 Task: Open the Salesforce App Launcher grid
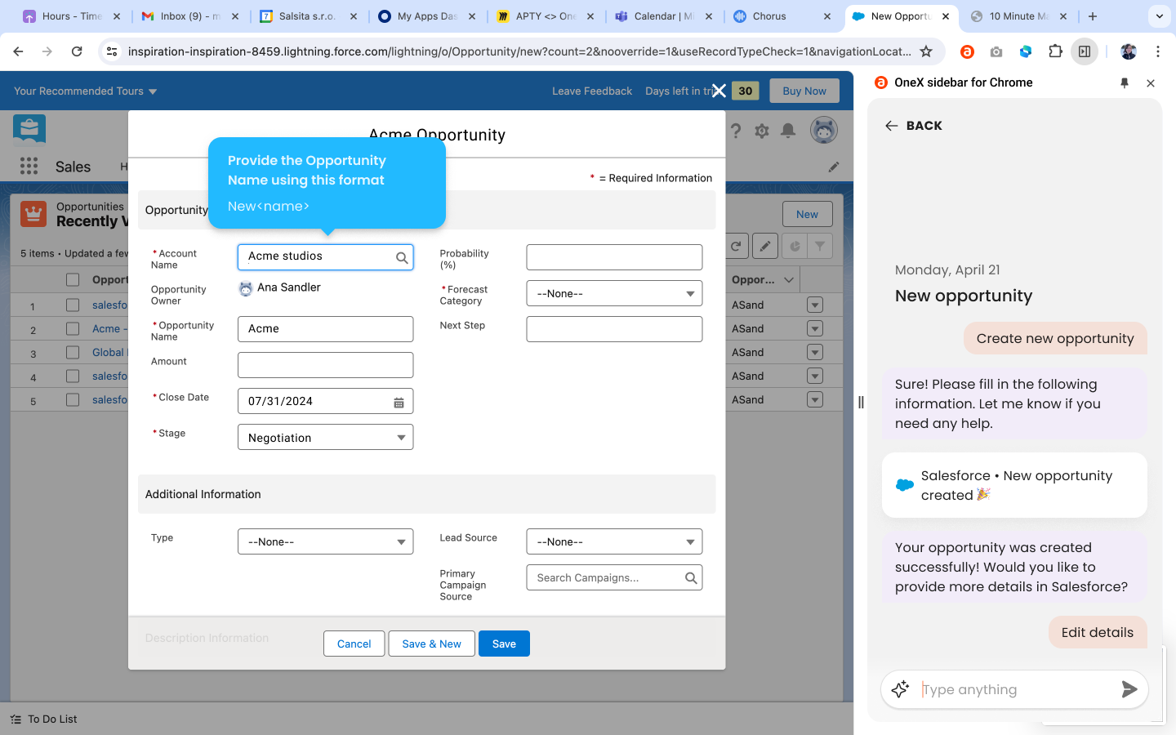(x=29, y=167)
